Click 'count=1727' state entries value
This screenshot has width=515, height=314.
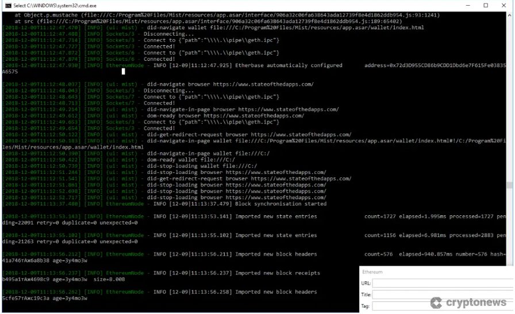[x=380, y=216]
